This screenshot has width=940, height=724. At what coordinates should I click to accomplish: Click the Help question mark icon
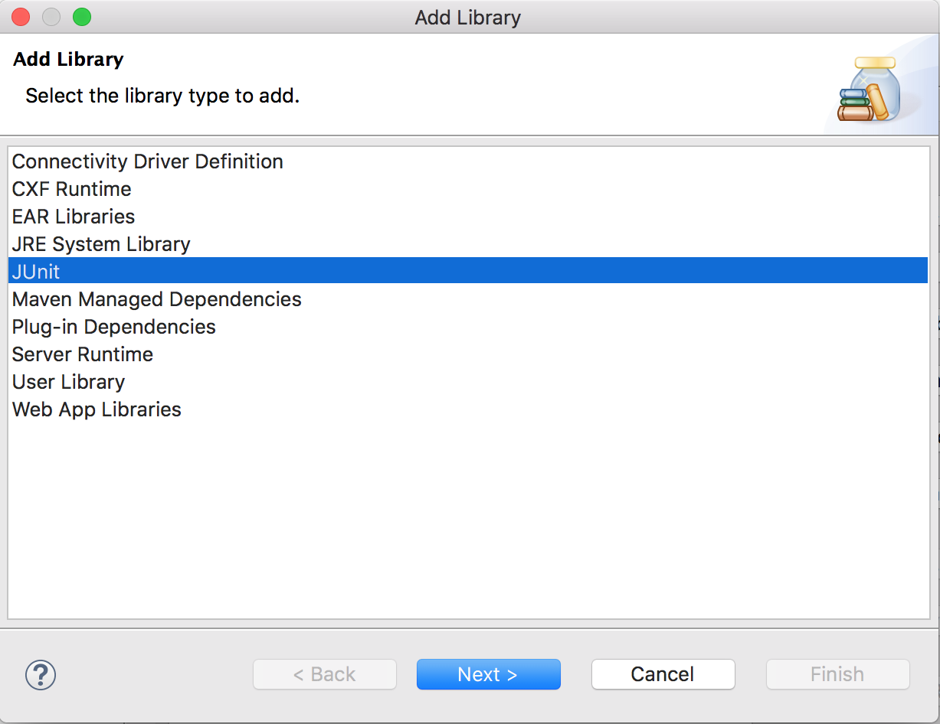[40, 675]
